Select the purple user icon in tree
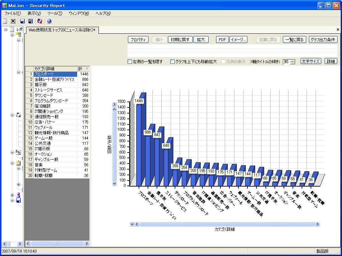The image size is (342, 256). point(18,195)
